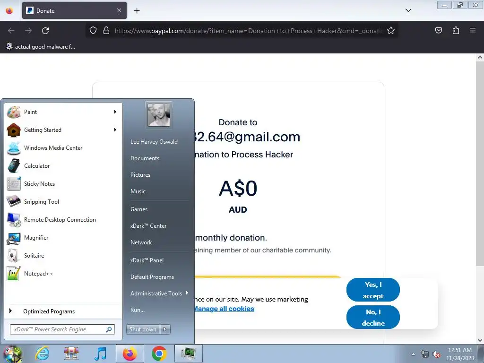Open Paint from the Start menu
Image resolution: width=484 pixels, height=363 pixels.
coord(63,112)
